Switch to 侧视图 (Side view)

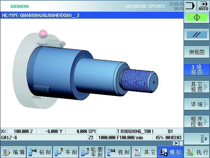pyautogui.click(x=197, y=52)
